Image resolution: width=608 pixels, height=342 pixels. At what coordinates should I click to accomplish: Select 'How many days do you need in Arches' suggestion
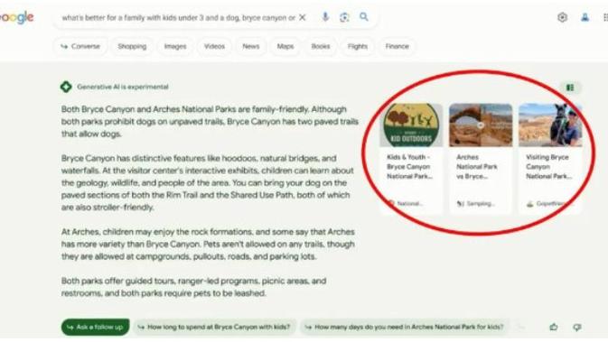click(x=406, y=328)
